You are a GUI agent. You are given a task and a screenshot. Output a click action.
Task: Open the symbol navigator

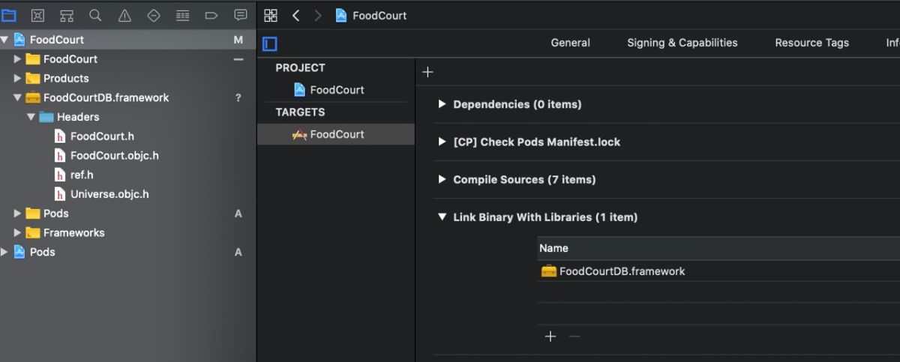coord(67,15)
